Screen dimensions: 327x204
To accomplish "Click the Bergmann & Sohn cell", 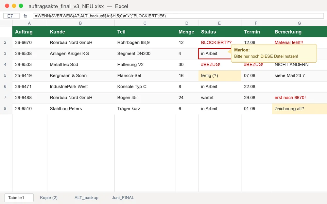I will click(81, 76).
